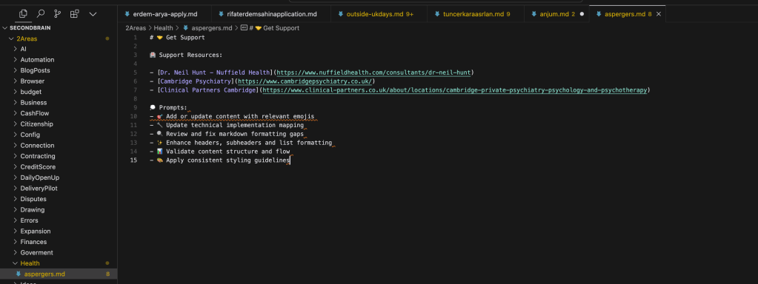758x284 pixels.
Task: Click line 'Validate content structure and flow'
Action: pos(220,152)
